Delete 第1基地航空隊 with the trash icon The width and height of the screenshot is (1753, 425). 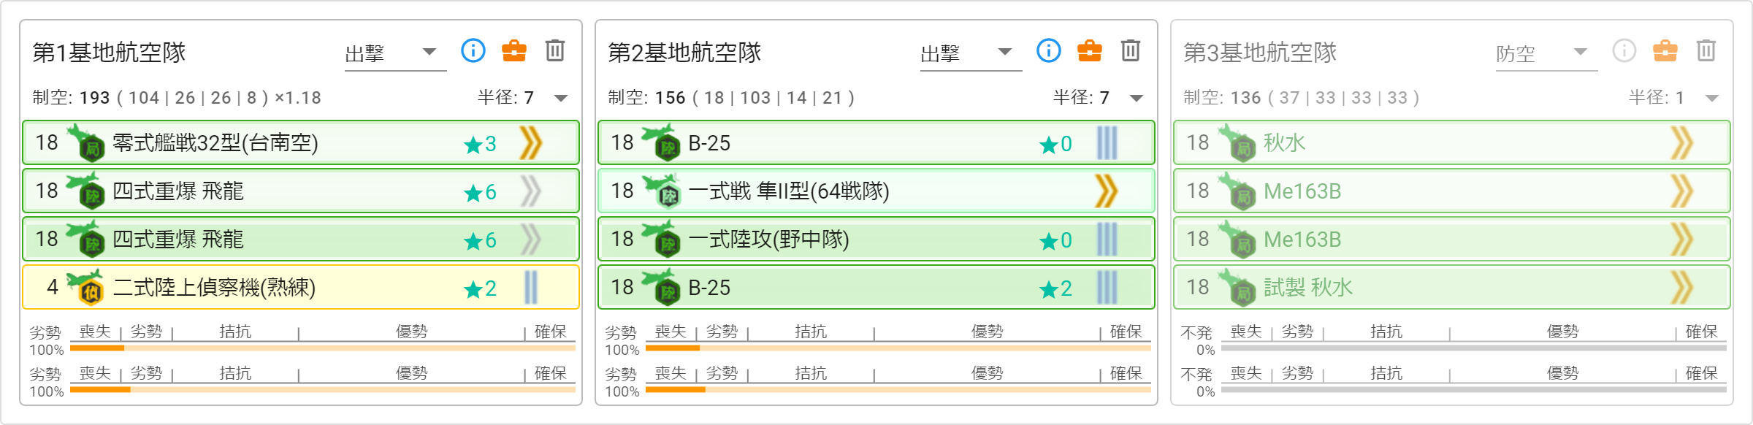[555, 50]
